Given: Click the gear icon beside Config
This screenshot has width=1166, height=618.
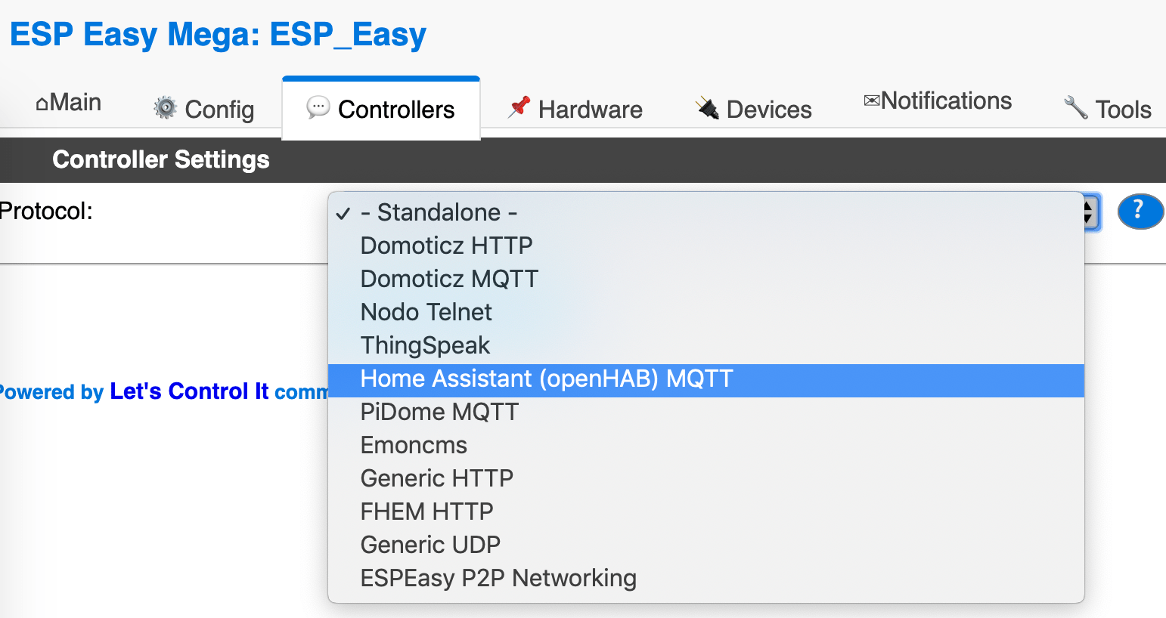Looking at the screenshot, I should [163, 108].
